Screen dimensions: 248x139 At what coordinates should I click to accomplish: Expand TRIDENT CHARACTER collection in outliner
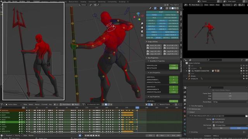187,71
